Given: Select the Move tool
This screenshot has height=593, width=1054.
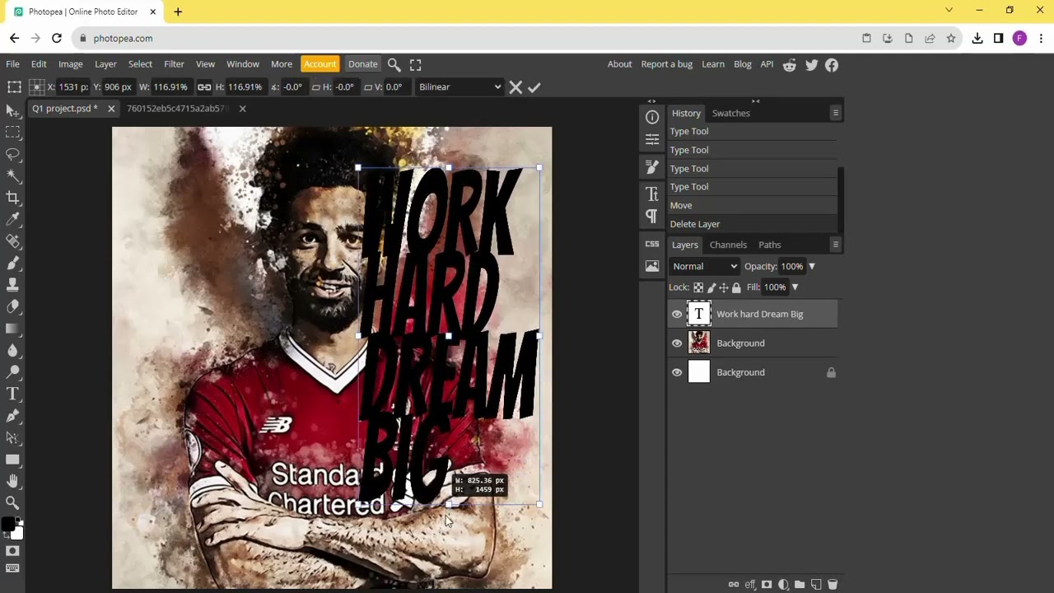Looking at the screenshot, I should [12, 110].
